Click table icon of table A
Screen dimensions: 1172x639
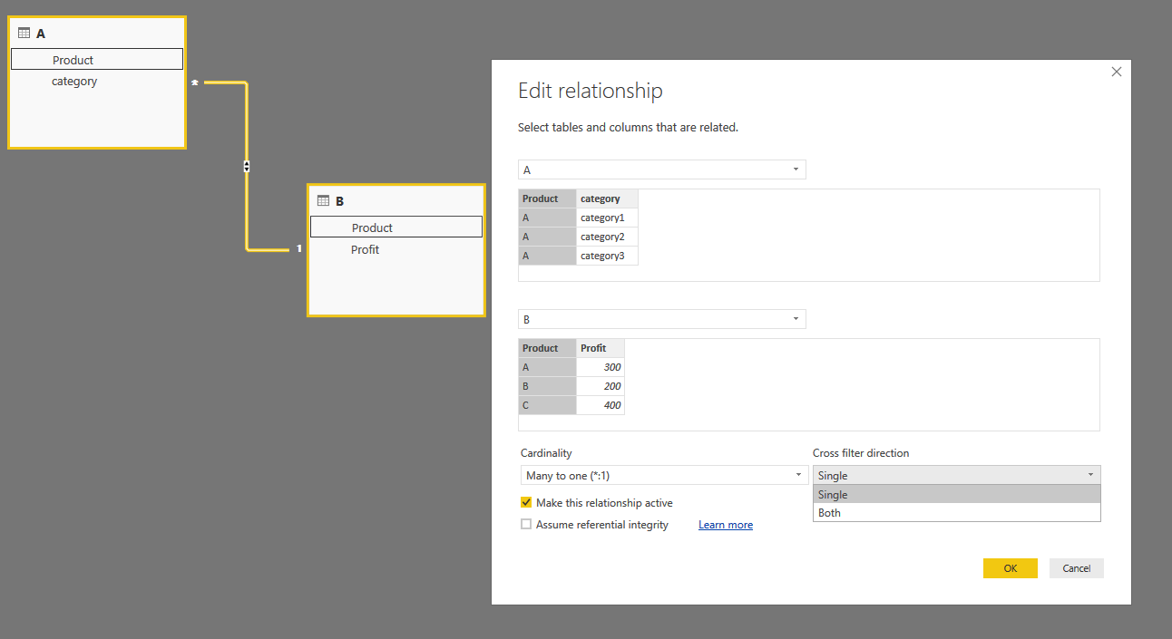(x=24, y=34)
